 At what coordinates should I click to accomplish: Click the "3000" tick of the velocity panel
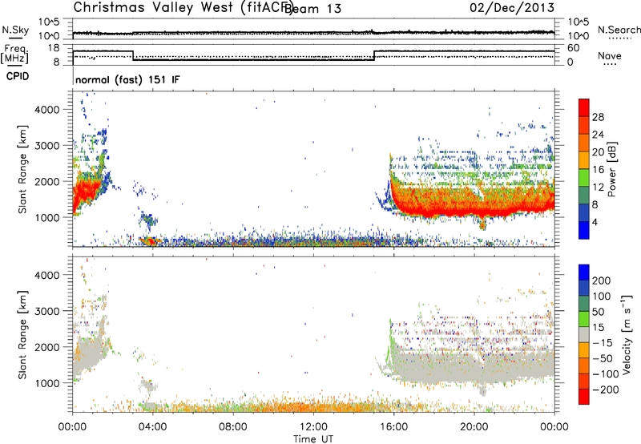46,311
